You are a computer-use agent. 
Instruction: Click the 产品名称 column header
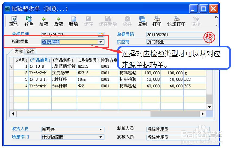tap(64, 60)
